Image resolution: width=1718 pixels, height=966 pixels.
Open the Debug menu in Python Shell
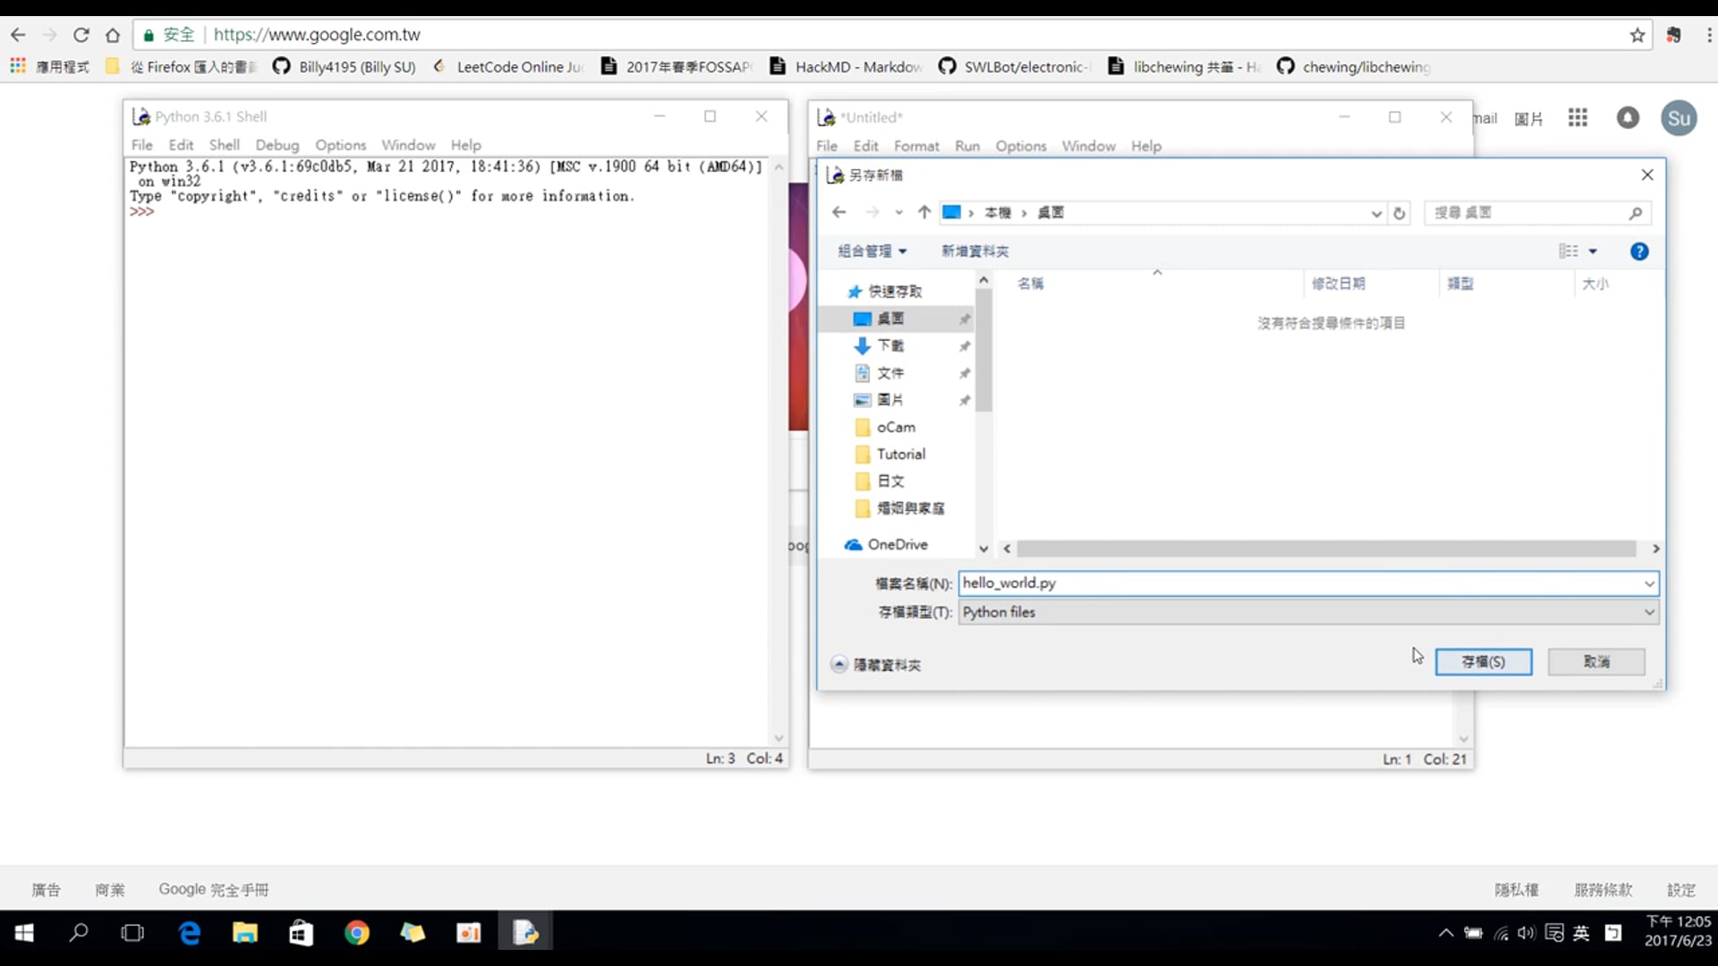click(276, 145)
